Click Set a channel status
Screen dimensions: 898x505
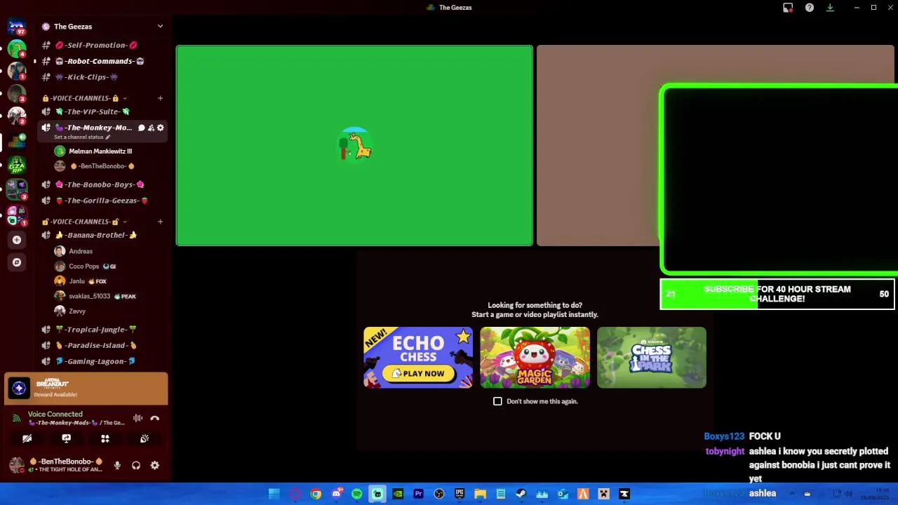coord(81,137)
